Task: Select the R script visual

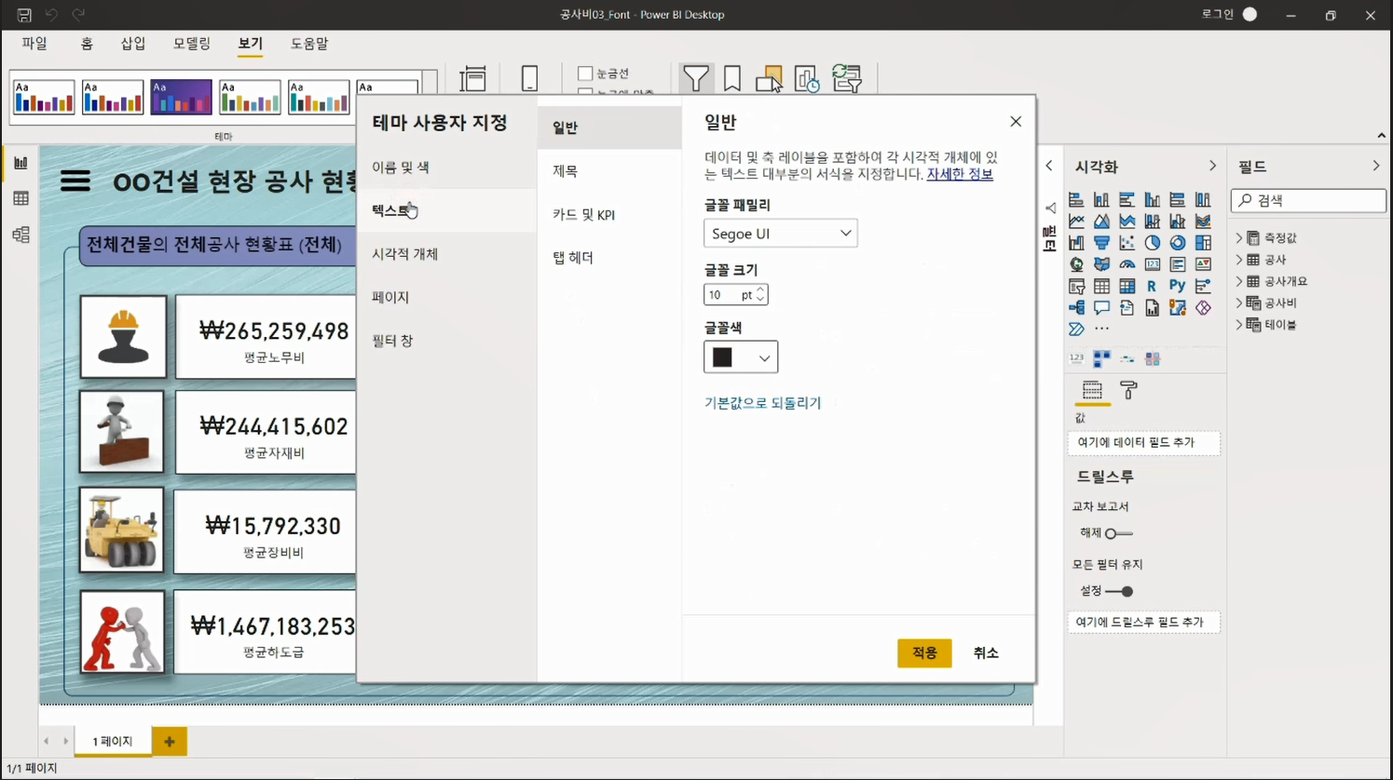Action: point(1152,286)
